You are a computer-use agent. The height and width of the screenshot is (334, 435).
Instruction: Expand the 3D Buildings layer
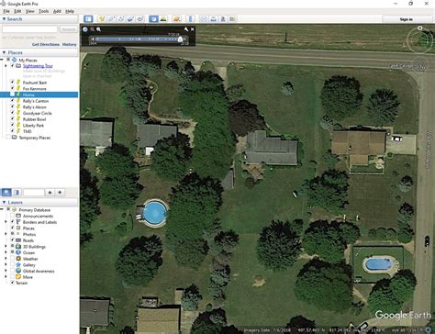6,247
